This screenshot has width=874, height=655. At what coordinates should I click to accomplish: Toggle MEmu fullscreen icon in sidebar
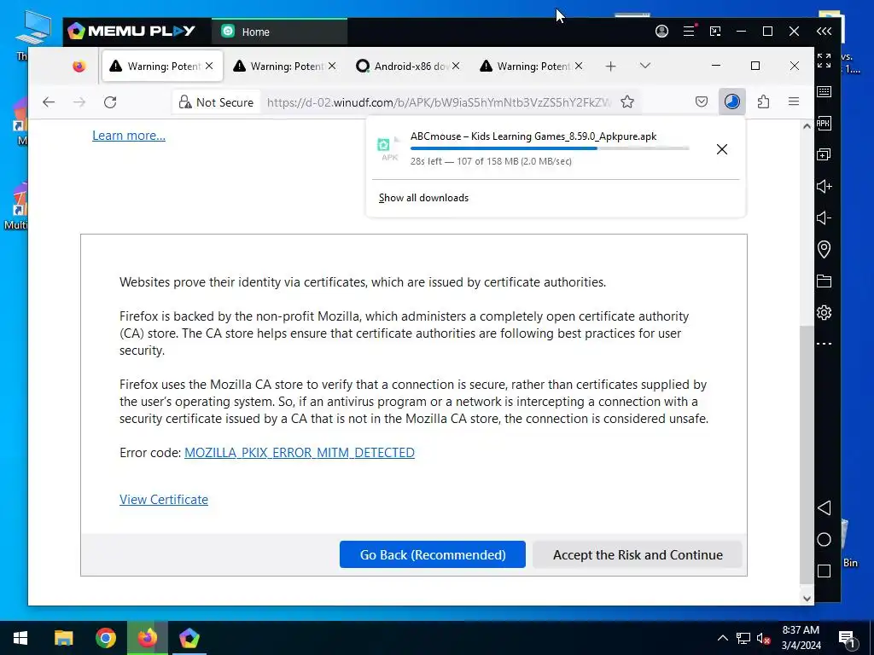[x=824, y=61]
